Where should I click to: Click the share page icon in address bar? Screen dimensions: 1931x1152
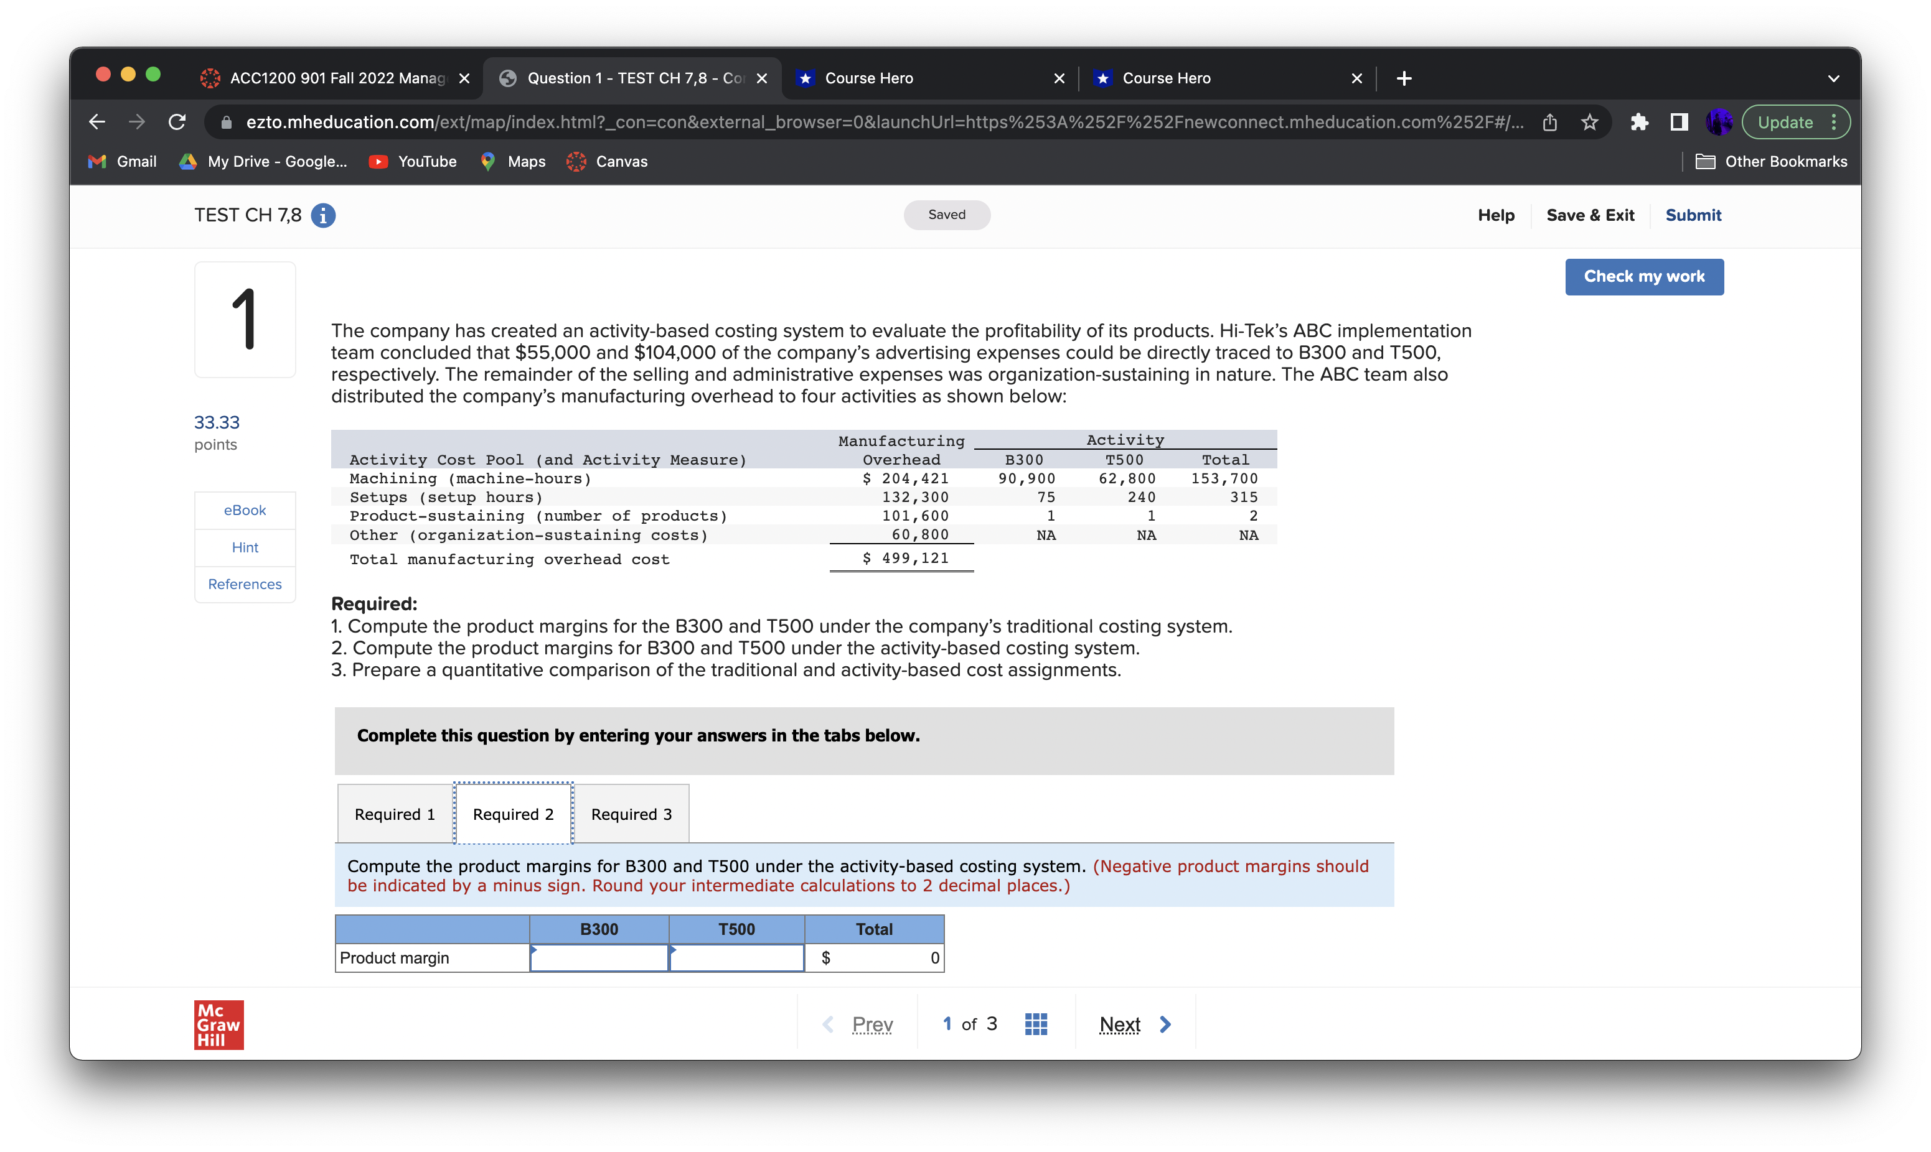point(1549,122)
